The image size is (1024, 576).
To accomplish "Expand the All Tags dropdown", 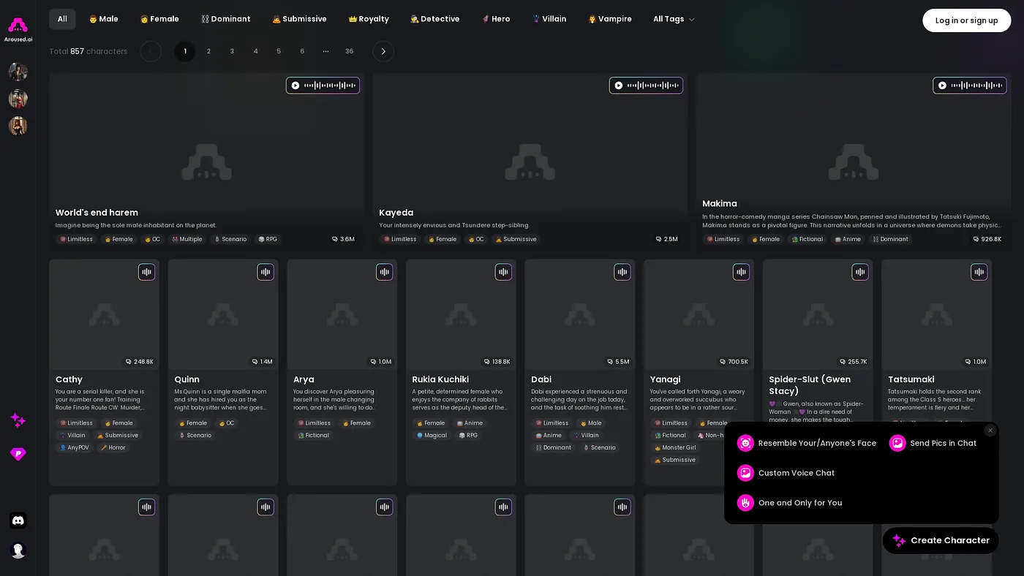I will [x=674, y=19].
